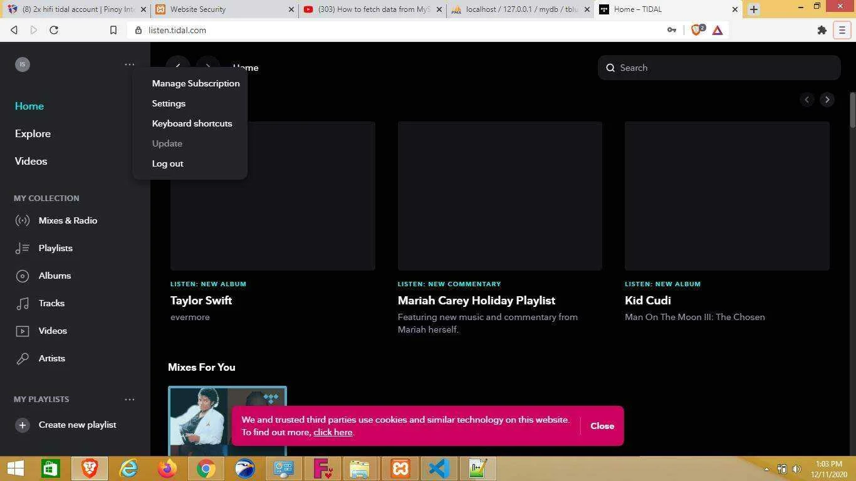Open Settings from the account menu

pos(169,103)
